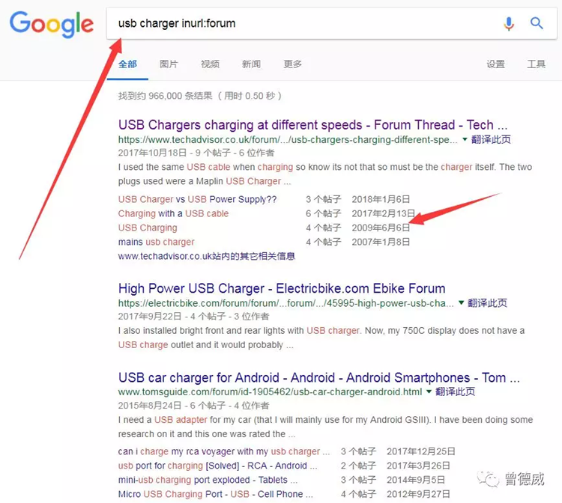
Task: Expand dropdown arrow next to electricbike URL
Action: point(461,303)
